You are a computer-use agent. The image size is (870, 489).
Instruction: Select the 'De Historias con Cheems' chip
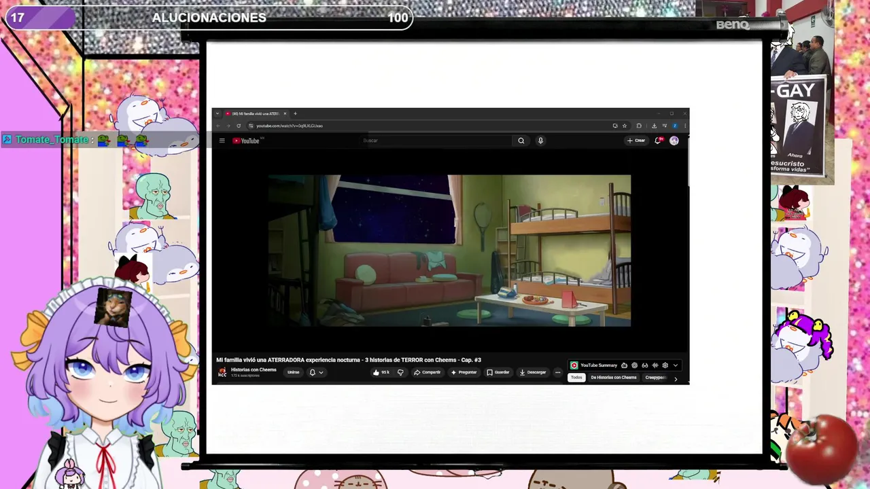pos(614,378)
